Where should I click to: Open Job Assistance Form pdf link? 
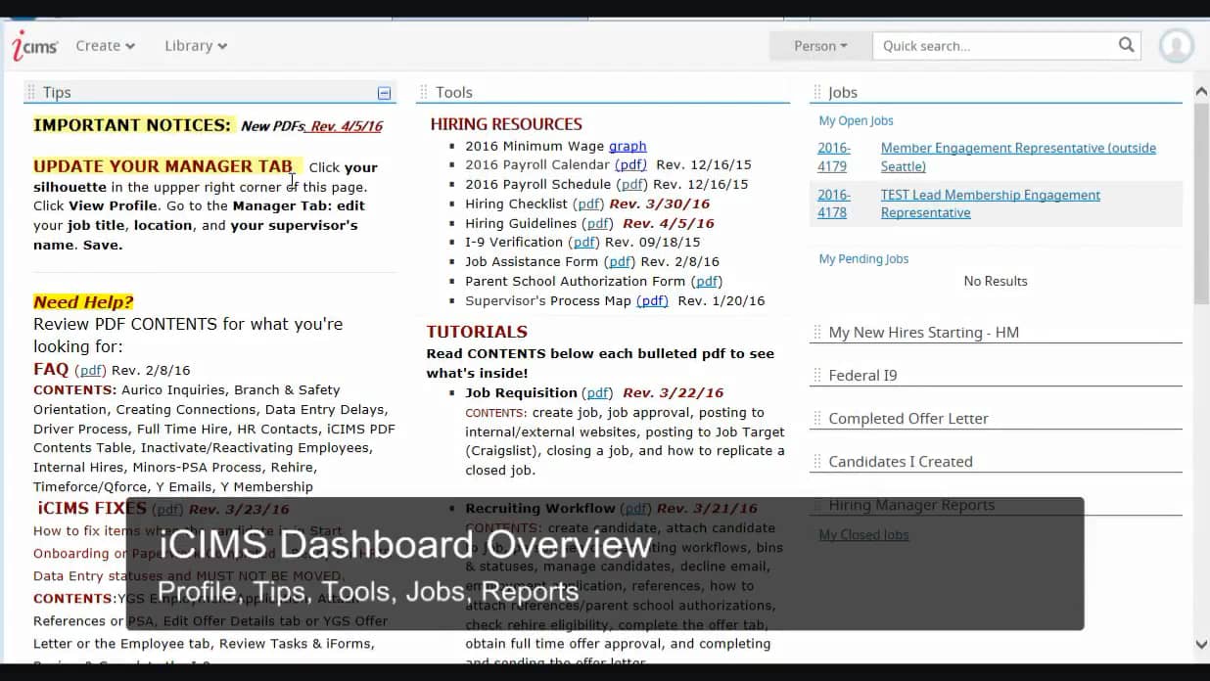[x=619, y=261]
